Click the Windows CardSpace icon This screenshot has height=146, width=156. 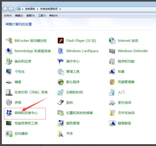[61, 51]
